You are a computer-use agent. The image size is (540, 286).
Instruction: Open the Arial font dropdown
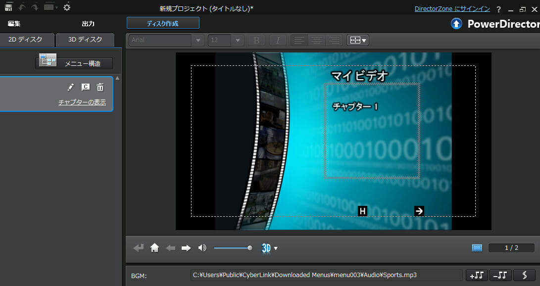click(198, 40)
